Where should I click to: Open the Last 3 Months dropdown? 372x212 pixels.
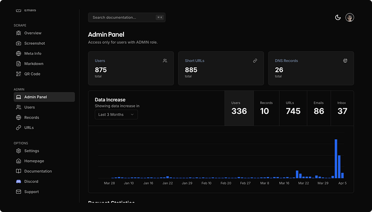116,114
